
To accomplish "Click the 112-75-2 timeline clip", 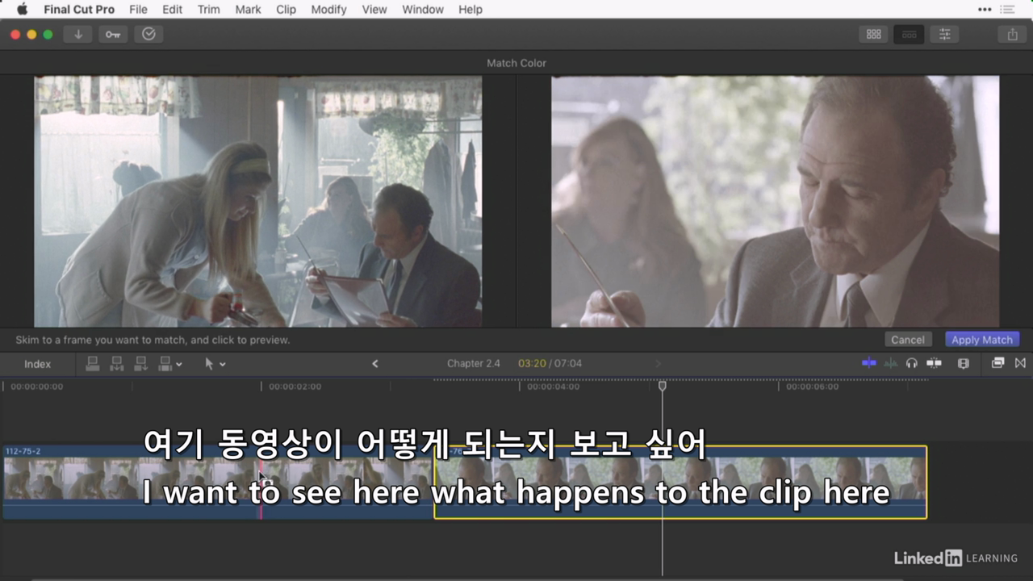I will tap(218, 483).
